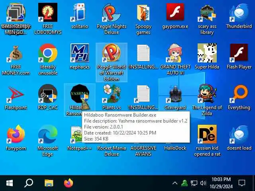Select the text file icon beside Peggle World of Warcraft
Viewport: 255px width, 191px height.
point(143,53)
